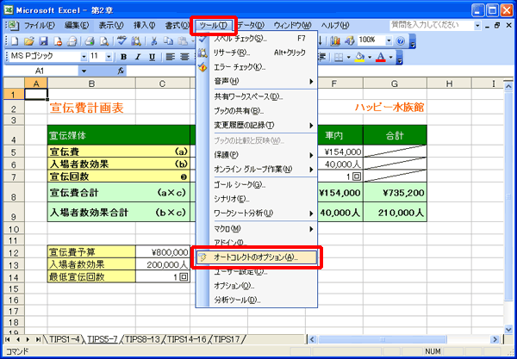Open the ヘルプ menu

point(335,25)
